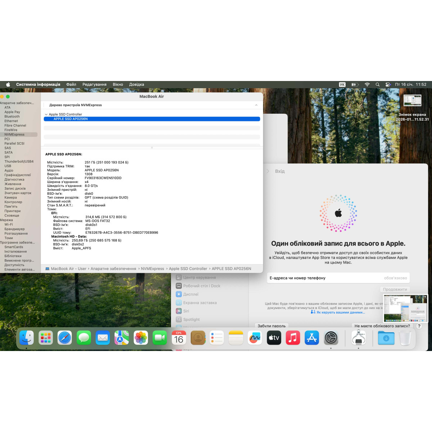Image resolution: width=432 pixels, height=432 pixels.
Task: Open the Як керують вашими даними link
Action: pos(341,312)
